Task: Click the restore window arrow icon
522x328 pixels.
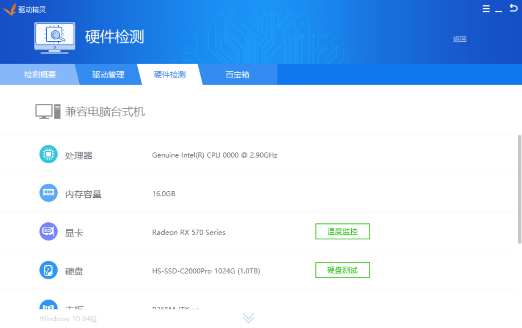Action: tap(513, 8)
